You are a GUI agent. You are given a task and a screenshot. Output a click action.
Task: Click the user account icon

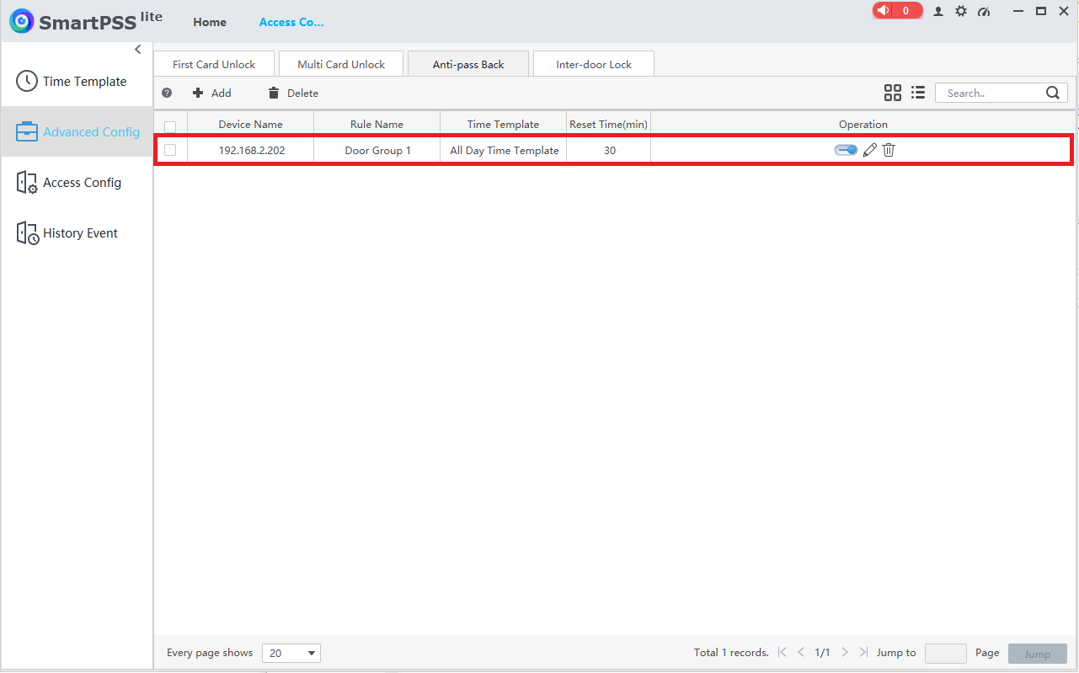click(938, 11)
